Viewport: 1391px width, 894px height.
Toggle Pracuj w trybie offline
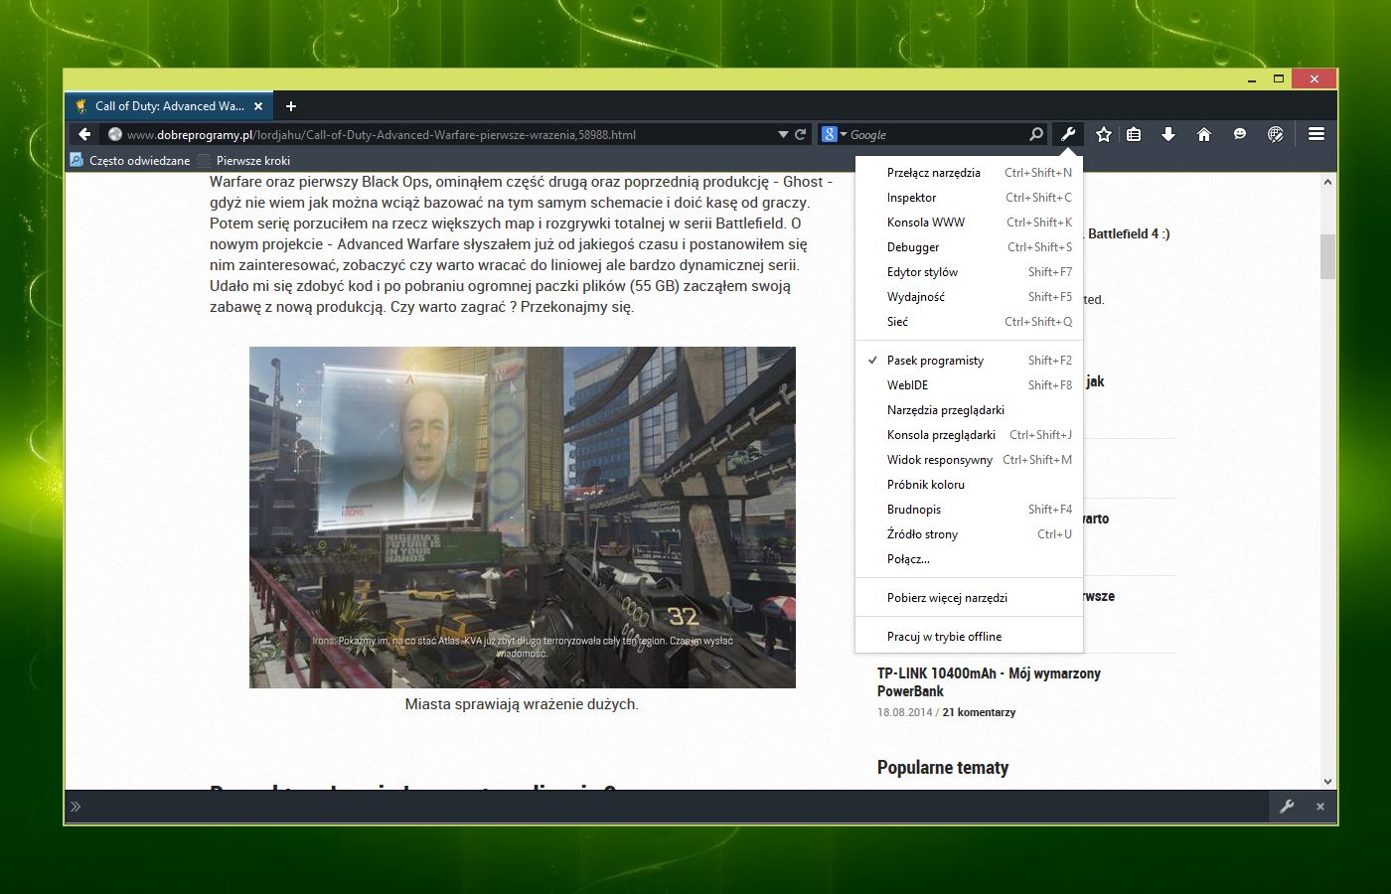pyautogui.click(x=969, y=637)
